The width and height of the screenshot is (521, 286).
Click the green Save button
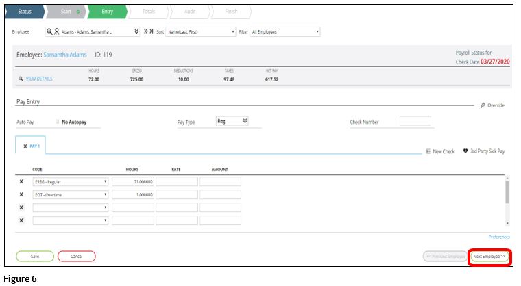click(x=34, y=257)
